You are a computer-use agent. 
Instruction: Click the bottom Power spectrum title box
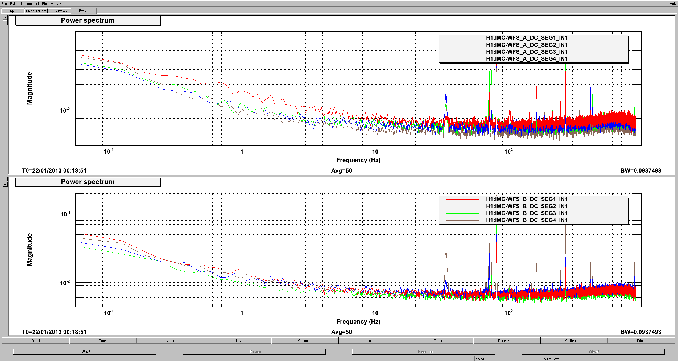pos(88,182)
